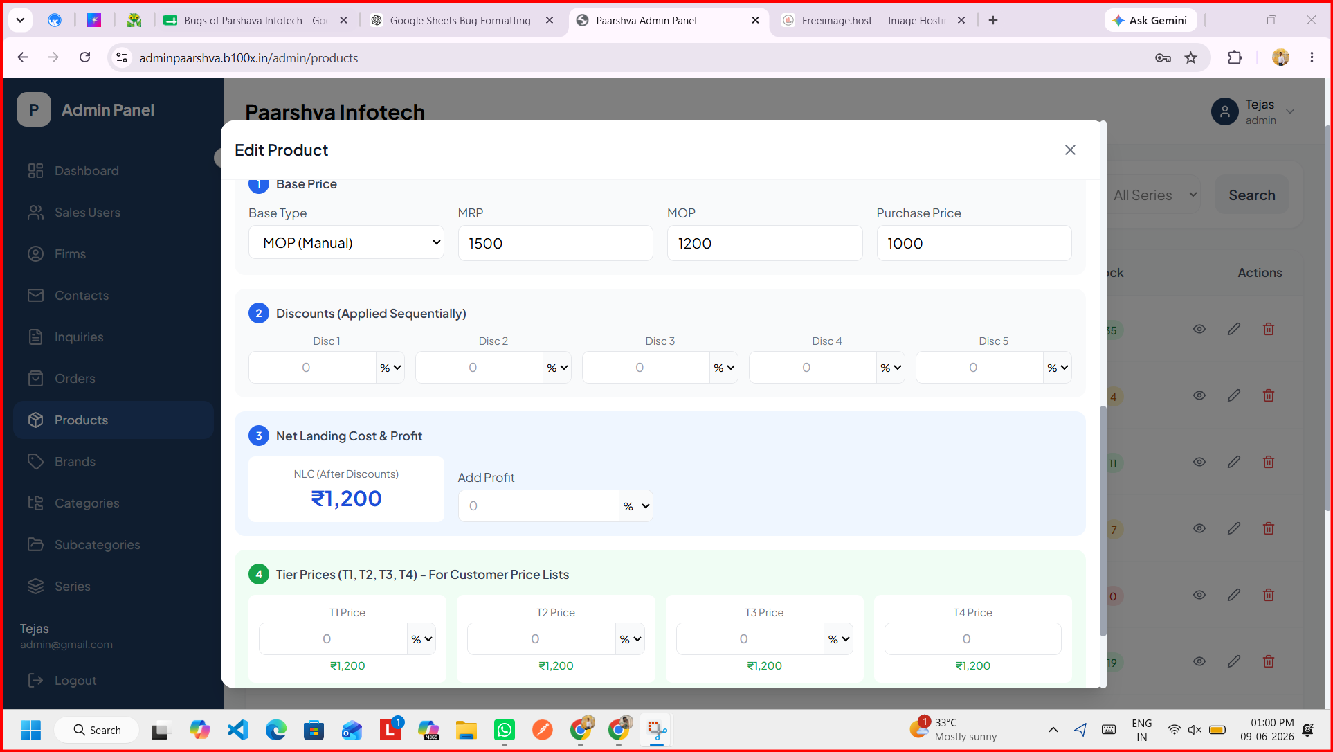
Task: Focus the Disc 1 value field
Action: point(312,368)
